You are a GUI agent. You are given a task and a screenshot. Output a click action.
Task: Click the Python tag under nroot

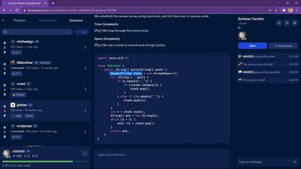point(18,95)
